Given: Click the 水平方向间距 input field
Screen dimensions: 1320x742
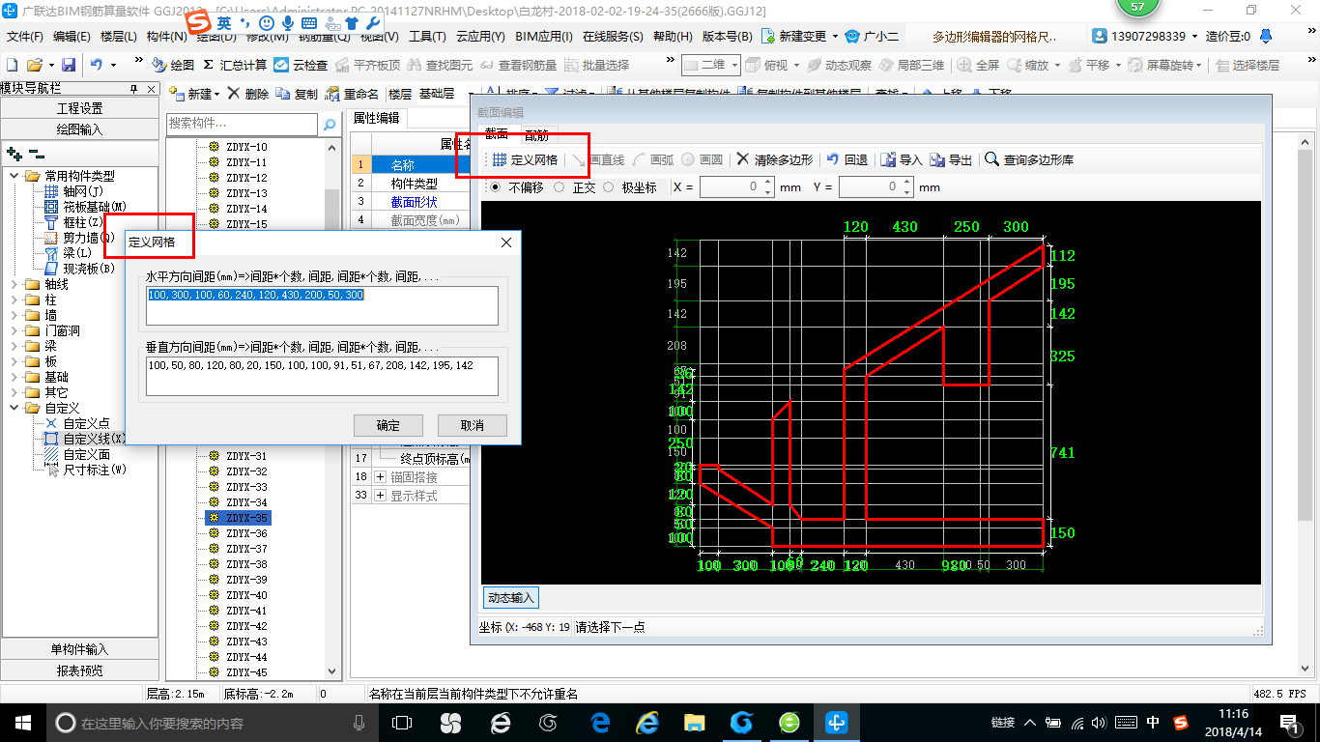Looking at the screenshot, I should point(322,305).
